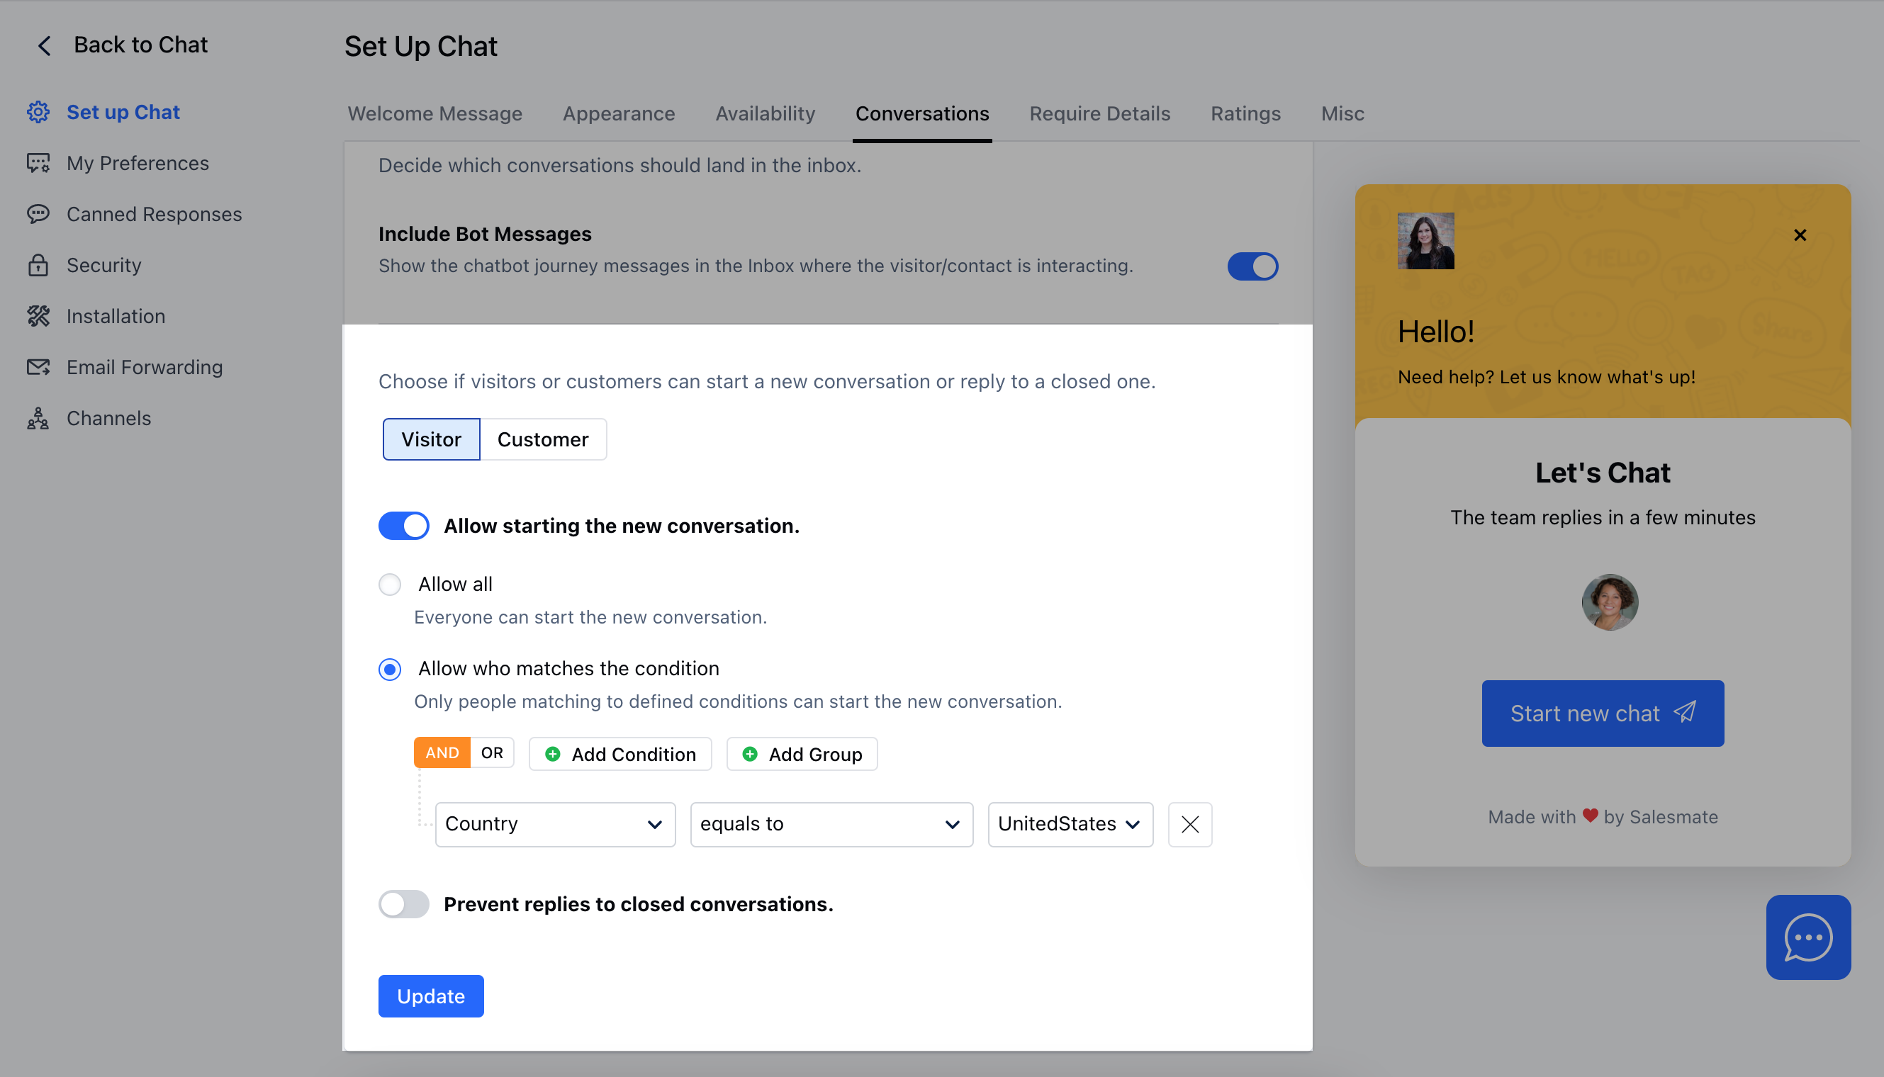Image resolution: width=1884 pixels, height=1077 pixels.
Task: Select the OR operator
Action: pyautogui.click(x=491, y=753)
